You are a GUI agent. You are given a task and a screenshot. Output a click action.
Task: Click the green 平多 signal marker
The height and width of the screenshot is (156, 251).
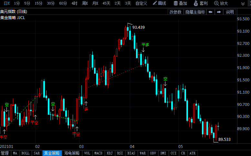click(145, 45)
